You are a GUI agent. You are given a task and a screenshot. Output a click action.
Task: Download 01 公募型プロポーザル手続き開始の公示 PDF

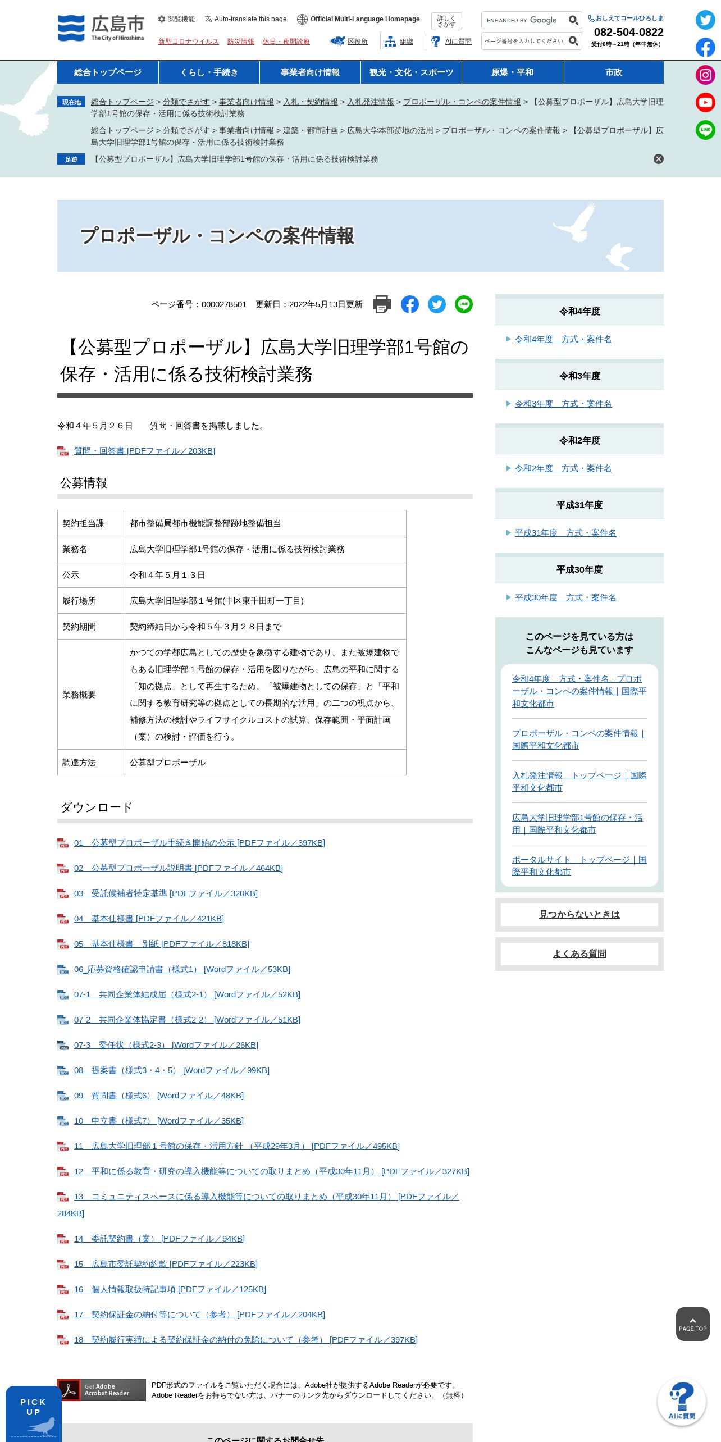[x=199, y=843]
